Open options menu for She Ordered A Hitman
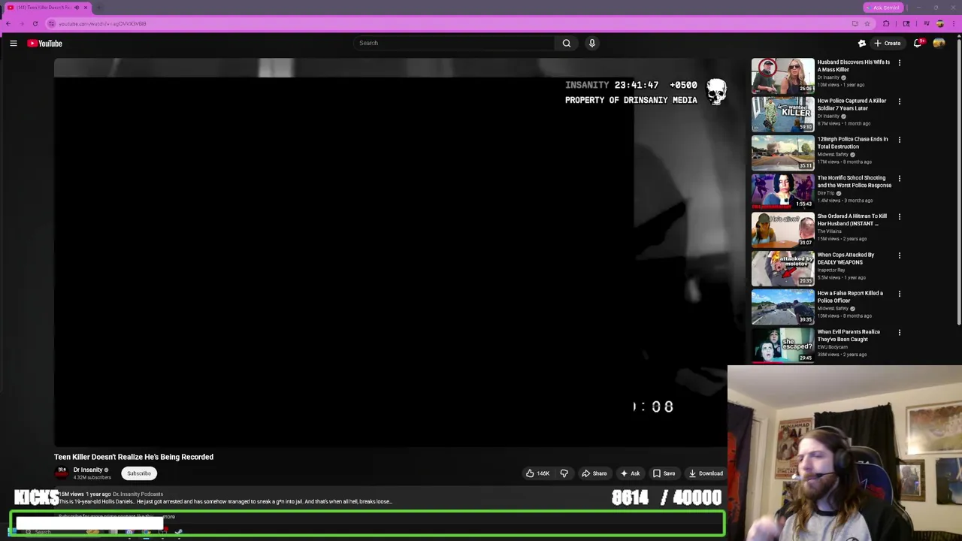This screenshot has width=962, height=541. point(899,217)
